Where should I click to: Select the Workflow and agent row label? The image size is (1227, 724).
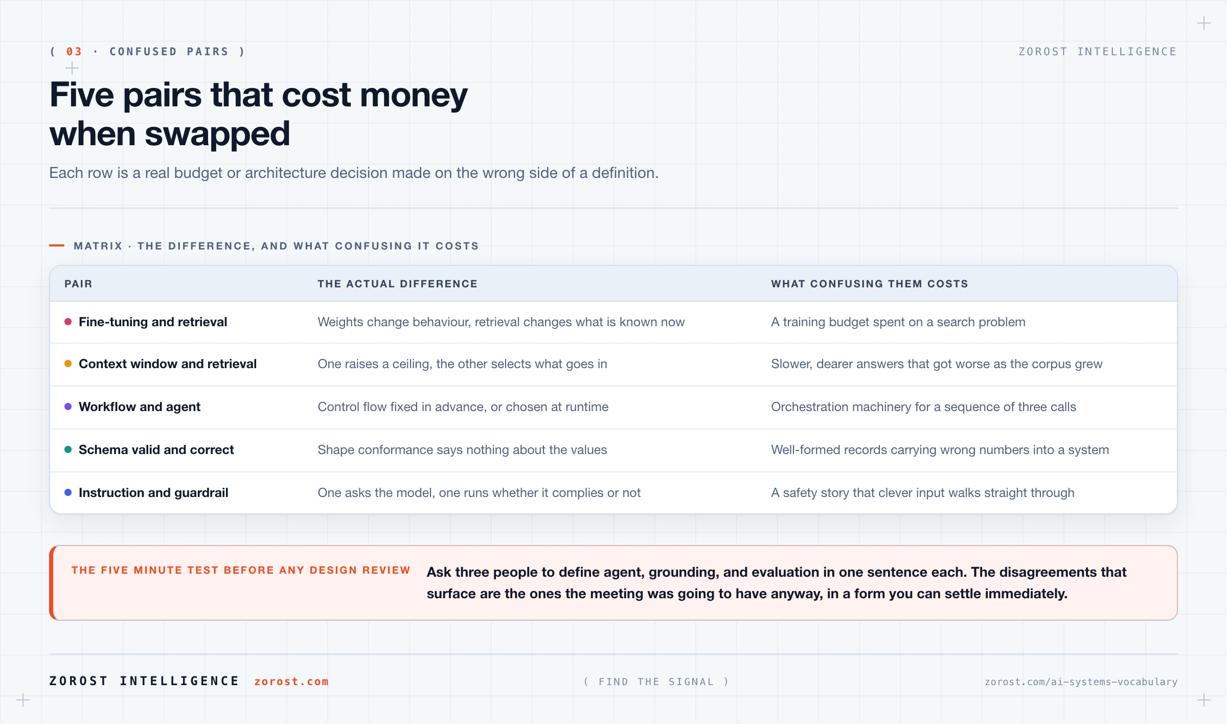click(140, 406)
